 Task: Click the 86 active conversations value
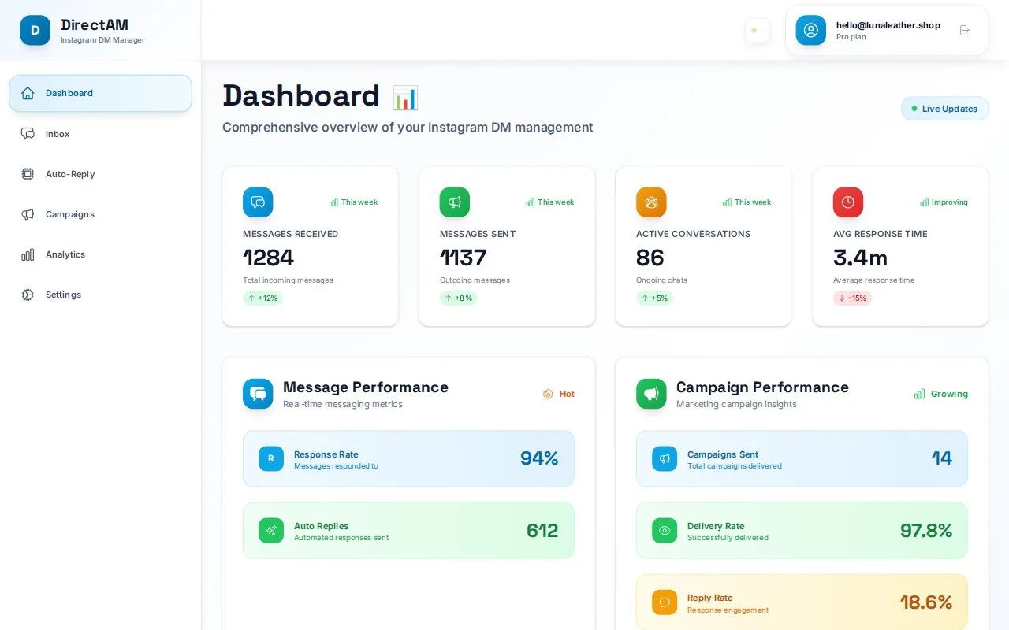click(650, 258)
